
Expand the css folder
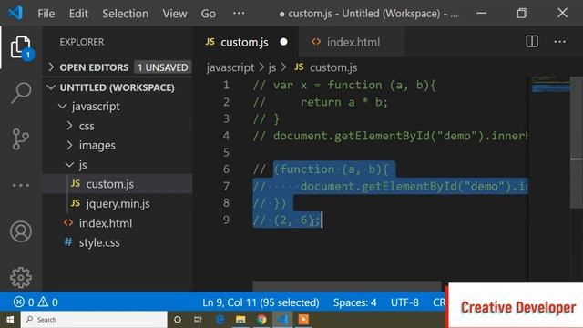pos(87,126)
